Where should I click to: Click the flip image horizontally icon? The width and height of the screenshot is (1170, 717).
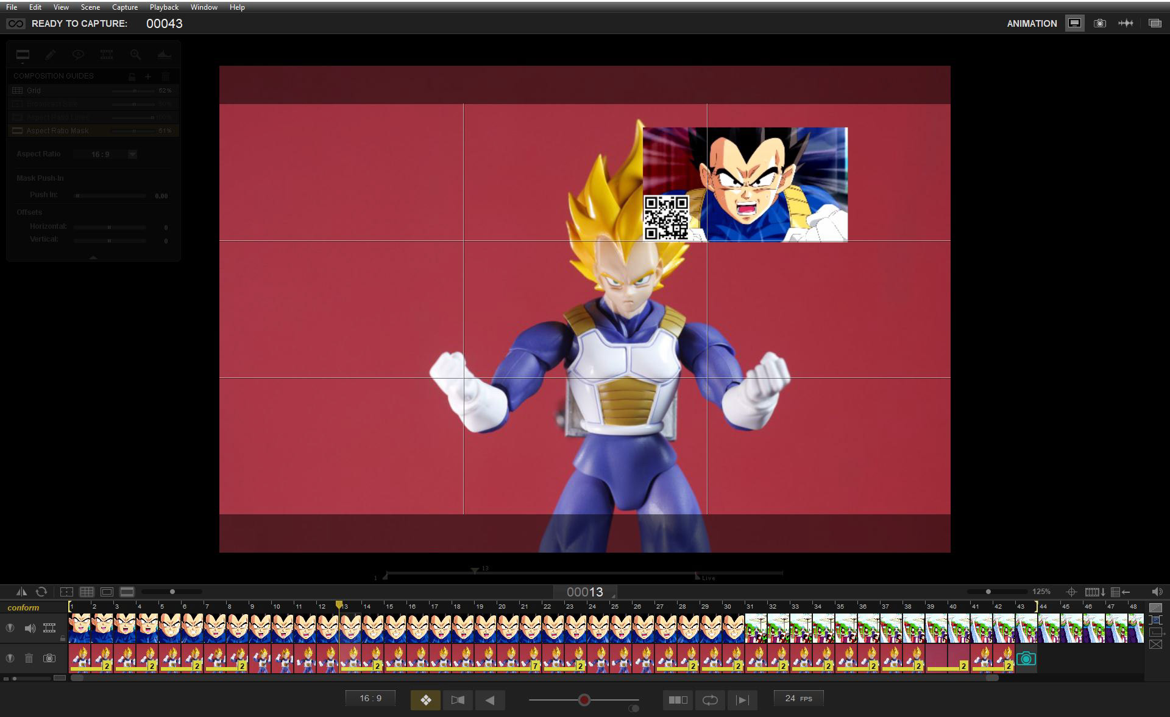(21, 592)
